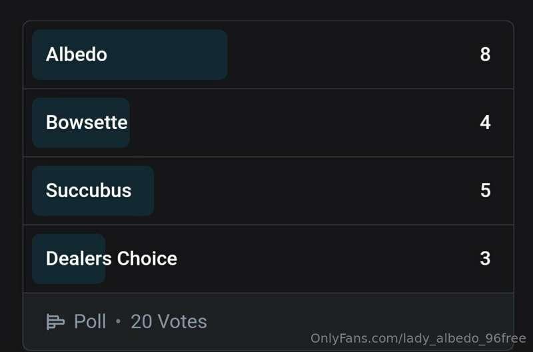Click the Poll label in the footer
Image resolution: width=533 pixels, height=352 pixels.
[x=90, y=321]
